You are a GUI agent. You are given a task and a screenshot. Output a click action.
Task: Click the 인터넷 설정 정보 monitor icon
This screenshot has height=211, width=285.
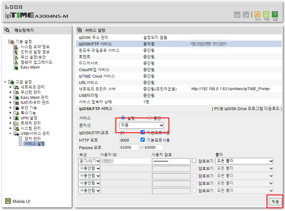(x=16, y=52)
